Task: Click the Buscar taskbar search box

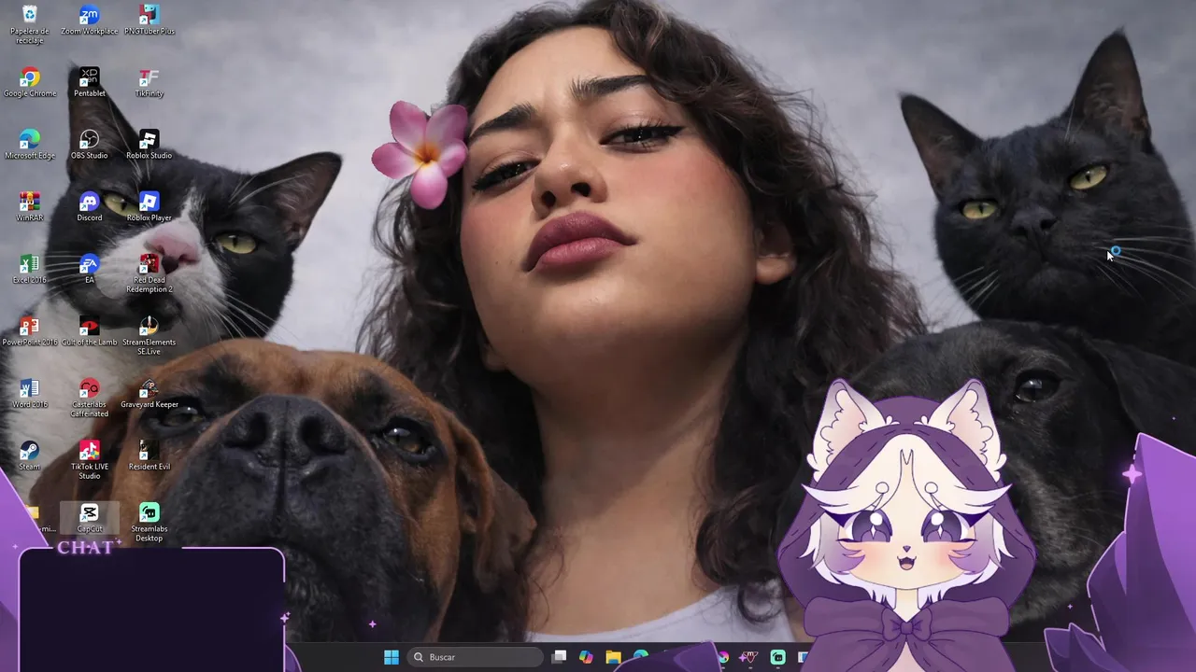Action: tap(475, 657)
